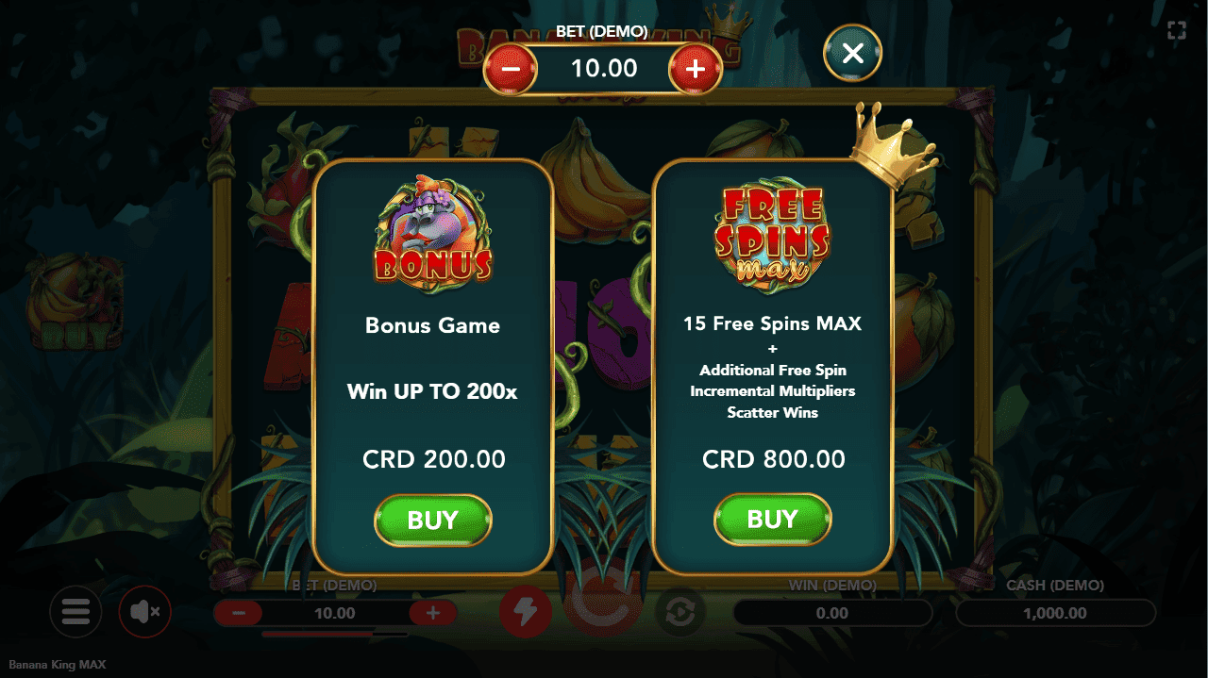Open the hamburger menu

(x=75, y=612)
